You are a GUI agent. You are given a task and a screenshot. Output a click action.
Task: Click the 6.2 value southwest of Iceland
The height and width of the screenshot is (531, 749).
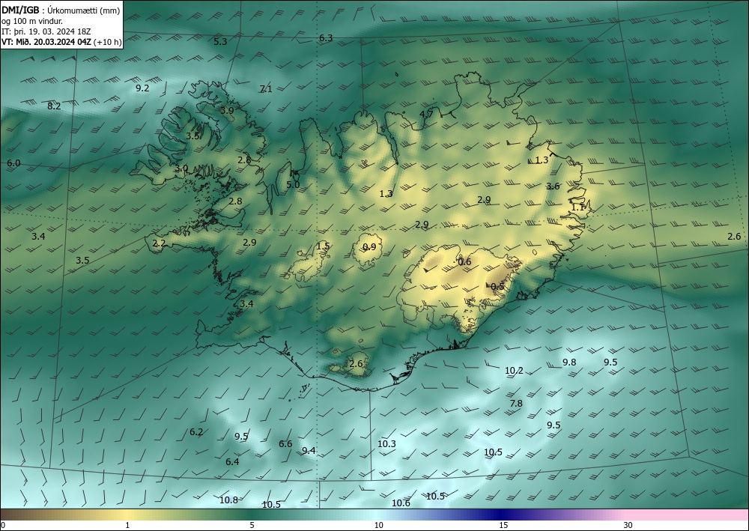[196, 431]
